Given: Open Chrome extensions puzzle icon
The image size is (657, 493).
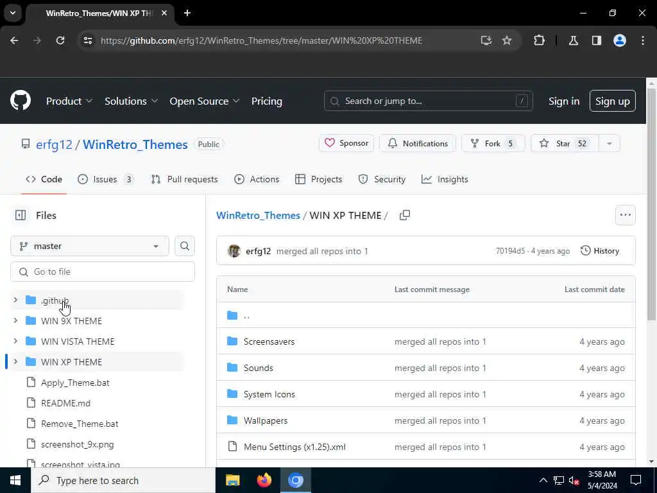Looking at the screenshot, I should [539, 40].
